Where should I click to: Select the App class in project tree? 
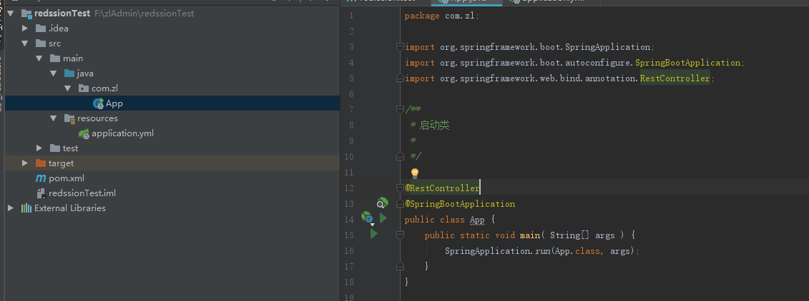114,103
